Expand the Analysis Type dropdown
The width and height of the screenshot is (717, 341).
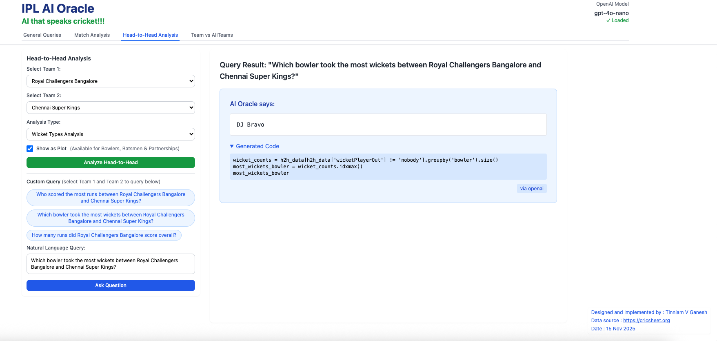[111, 134]
